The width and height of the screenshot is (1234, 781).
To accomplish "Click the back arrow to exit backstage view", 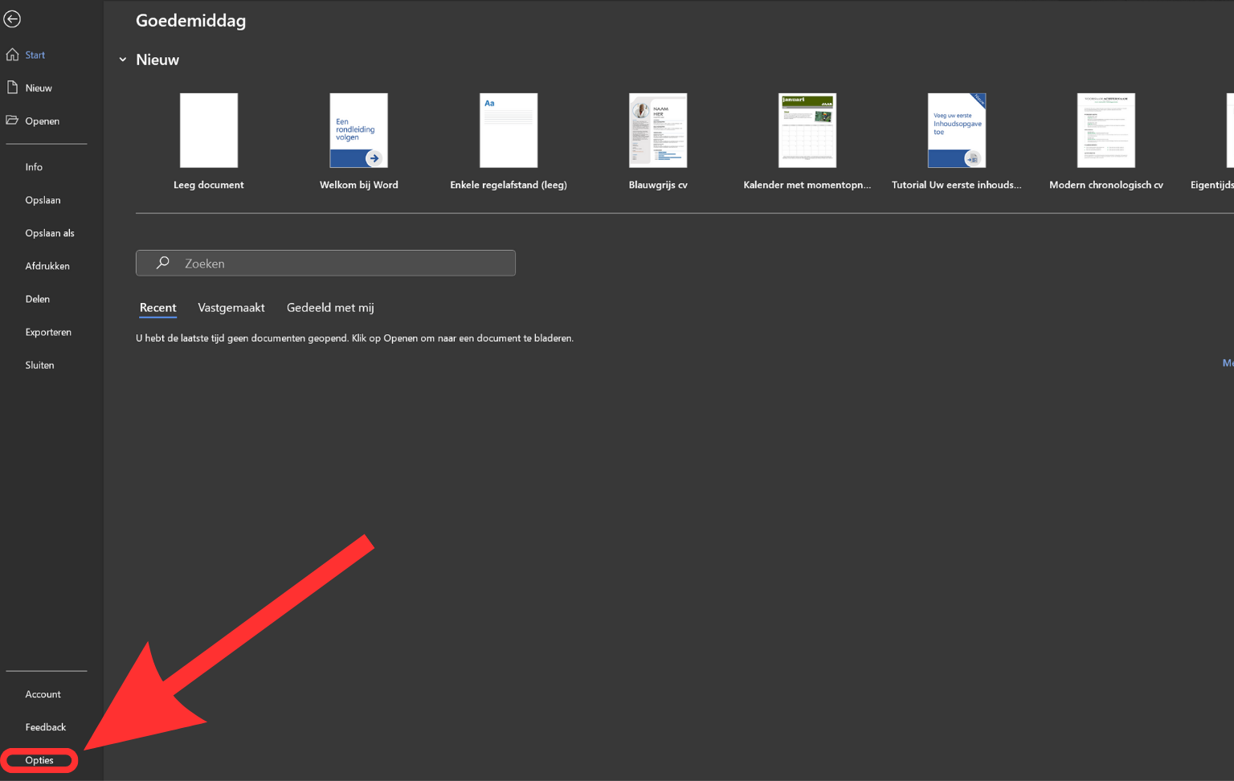I will [x=12, y=18].
